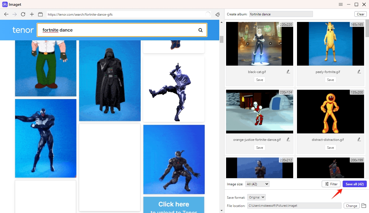The height and width of the screenshot is (213, 369).
Task: Rename peely-fortnite.gif using its pencil icon
Action: 359,72
